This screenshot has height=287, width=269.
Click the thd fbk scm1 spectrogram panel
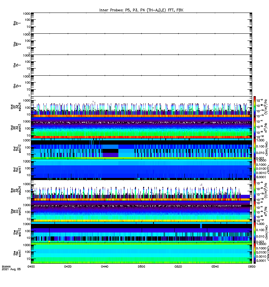(141, 170)
